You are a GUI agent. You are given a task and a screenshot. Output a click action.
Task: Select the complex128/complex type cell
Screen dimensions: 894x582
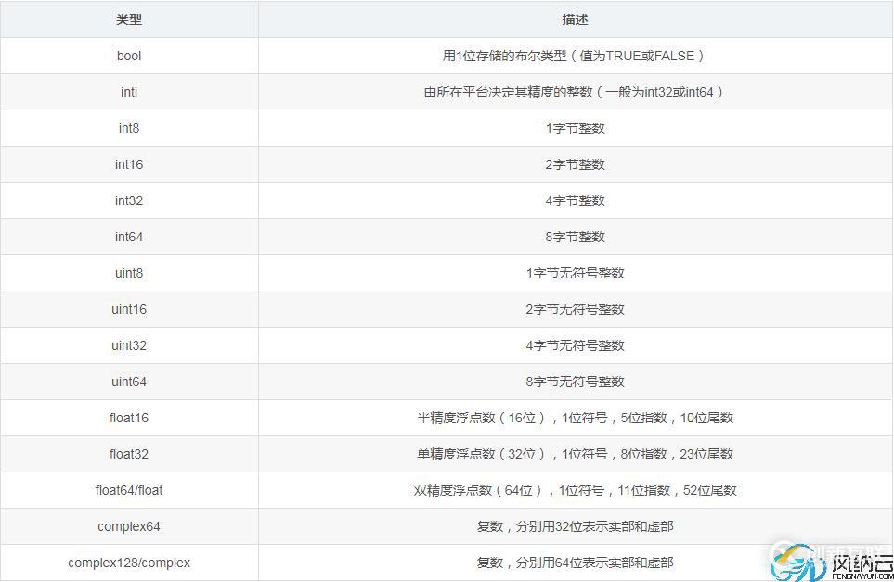[x=129, y=563]
